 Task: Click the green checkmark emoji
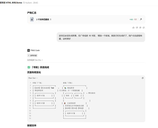[29, 67]
